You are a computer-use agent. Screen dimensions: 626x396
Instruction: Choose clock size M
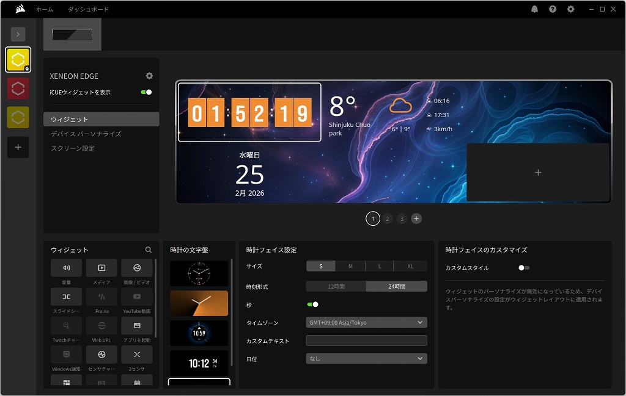pyautogui.click(x=350, y=266)
